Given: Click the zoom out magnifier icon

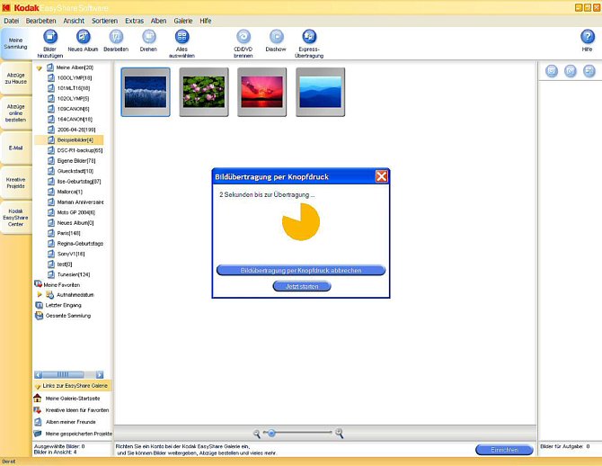Looking at the screenshot, I should coord(256,434).
